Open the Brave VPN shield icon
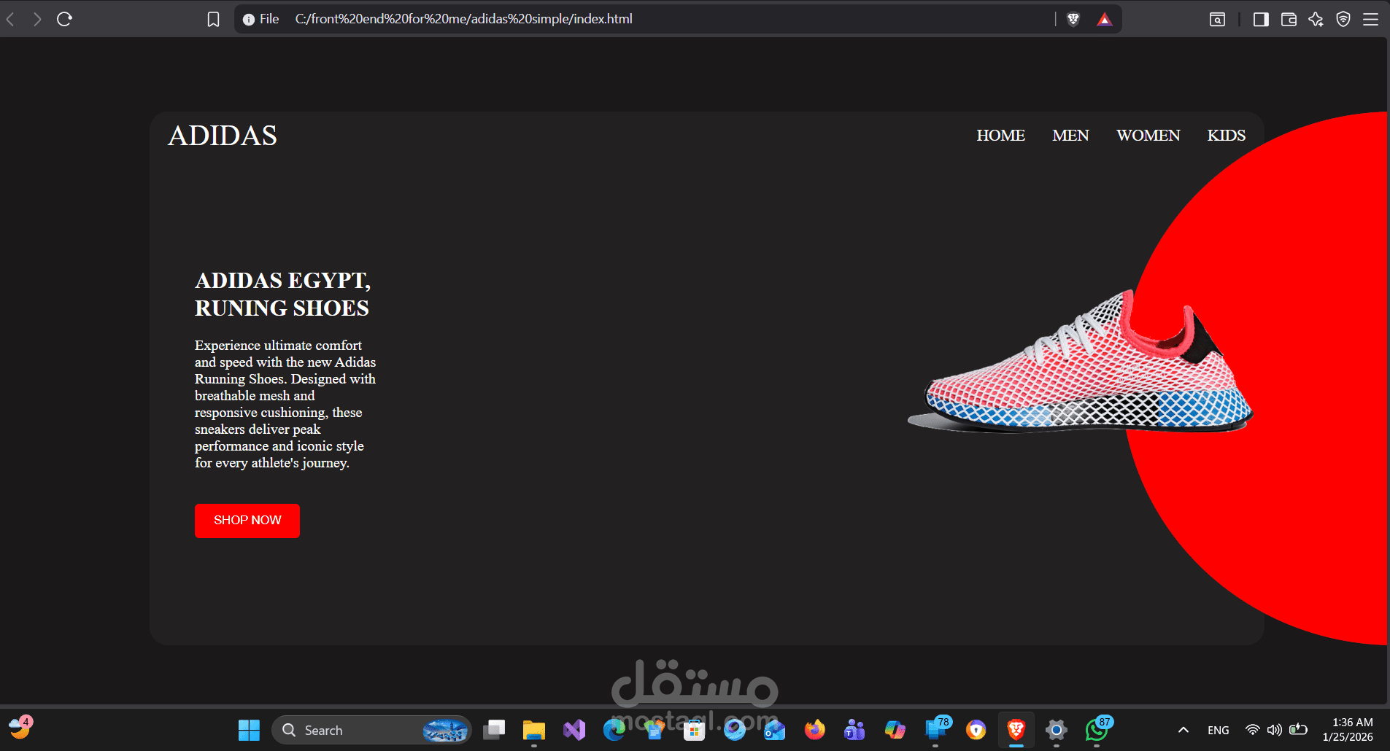This screenshot has width=1390, height=751. pyautogui.click(x=1343, y=19)
